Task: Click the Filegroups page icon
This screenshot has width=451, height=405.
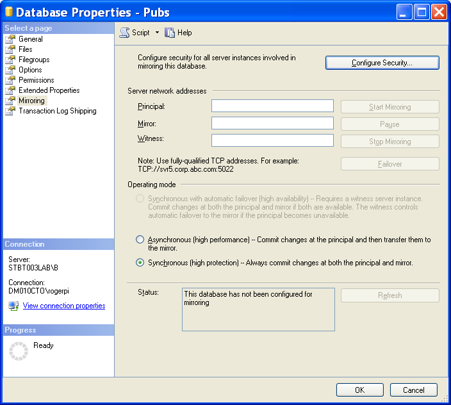Action: pyautogui.click(x=10, y=60)
